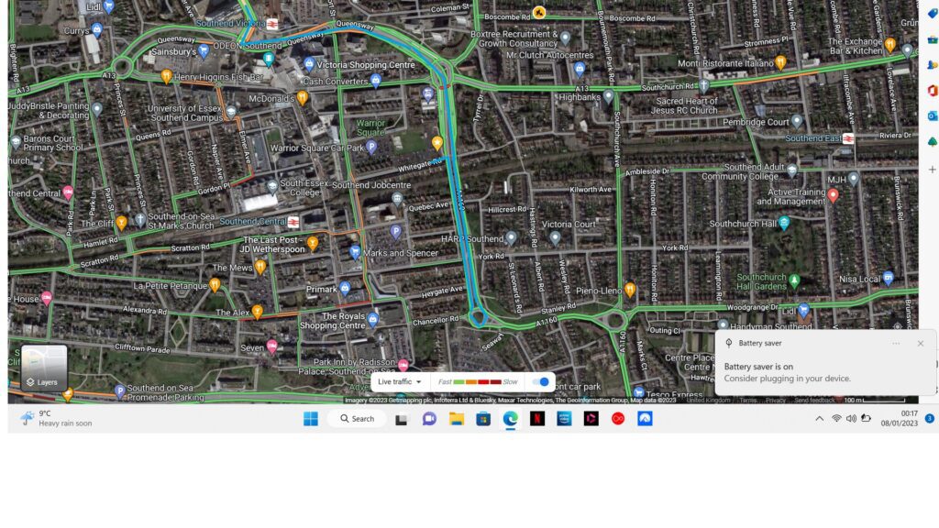Click the Southend Victoria station icon
The height and width of the screenshot is (528, 939).
pyautogui.click(x=272, y=23)
